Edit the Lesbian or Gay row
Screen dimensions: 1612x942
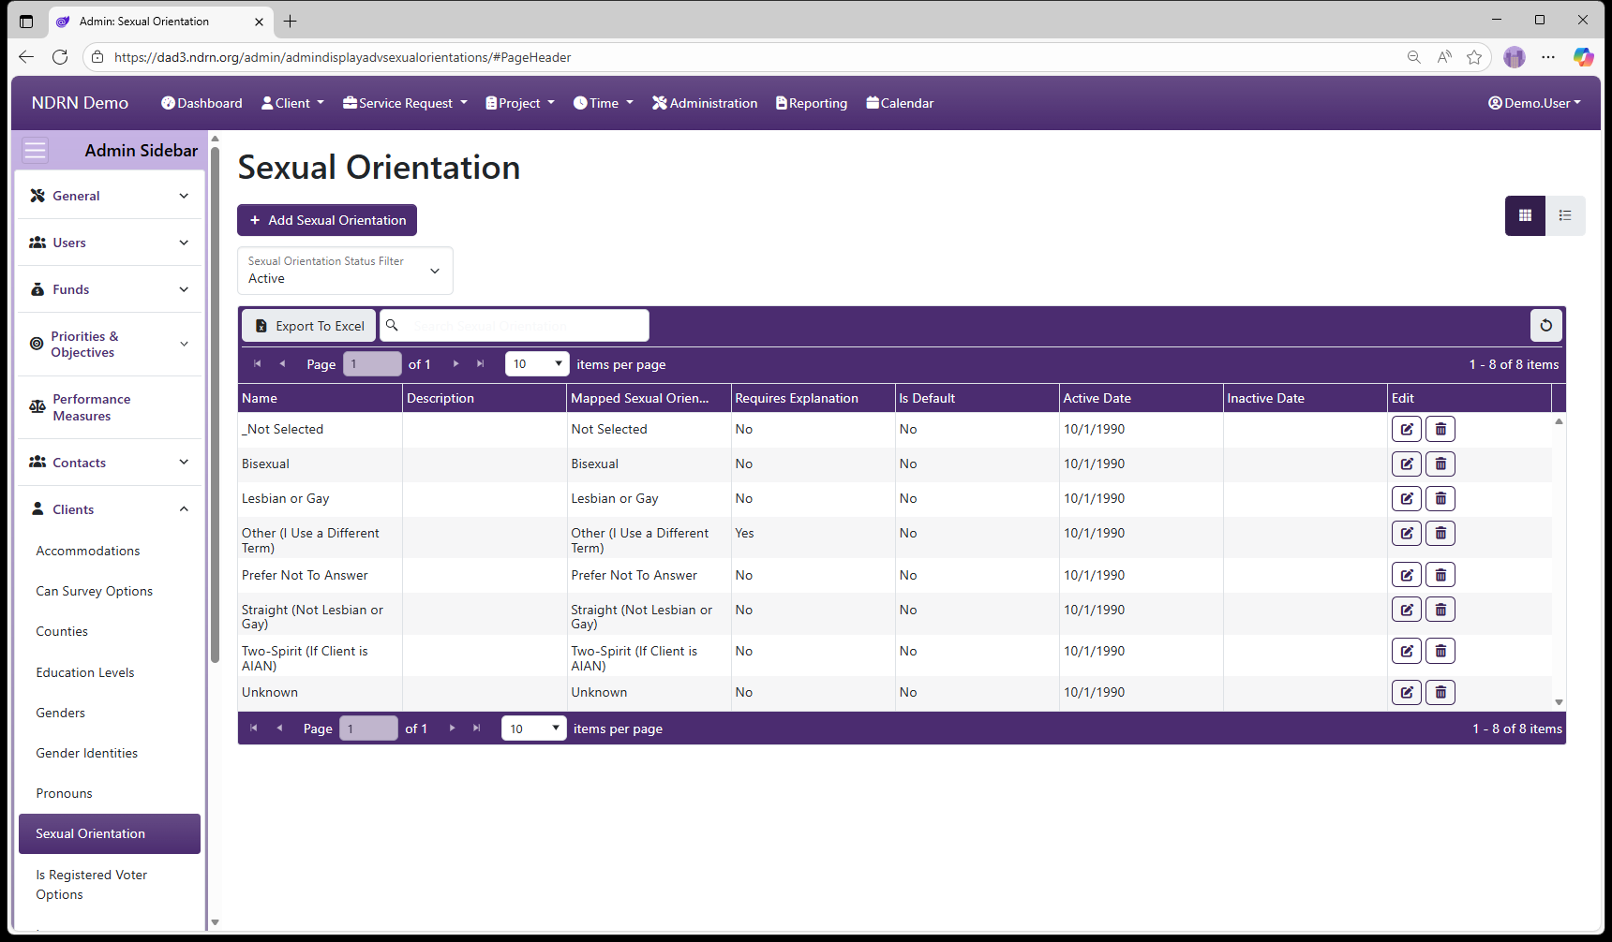tap(1407, 498)
